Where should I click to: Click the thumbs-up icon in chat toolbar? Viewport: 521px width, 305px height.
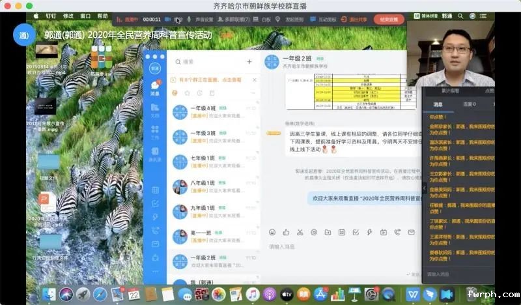(286, 232)
